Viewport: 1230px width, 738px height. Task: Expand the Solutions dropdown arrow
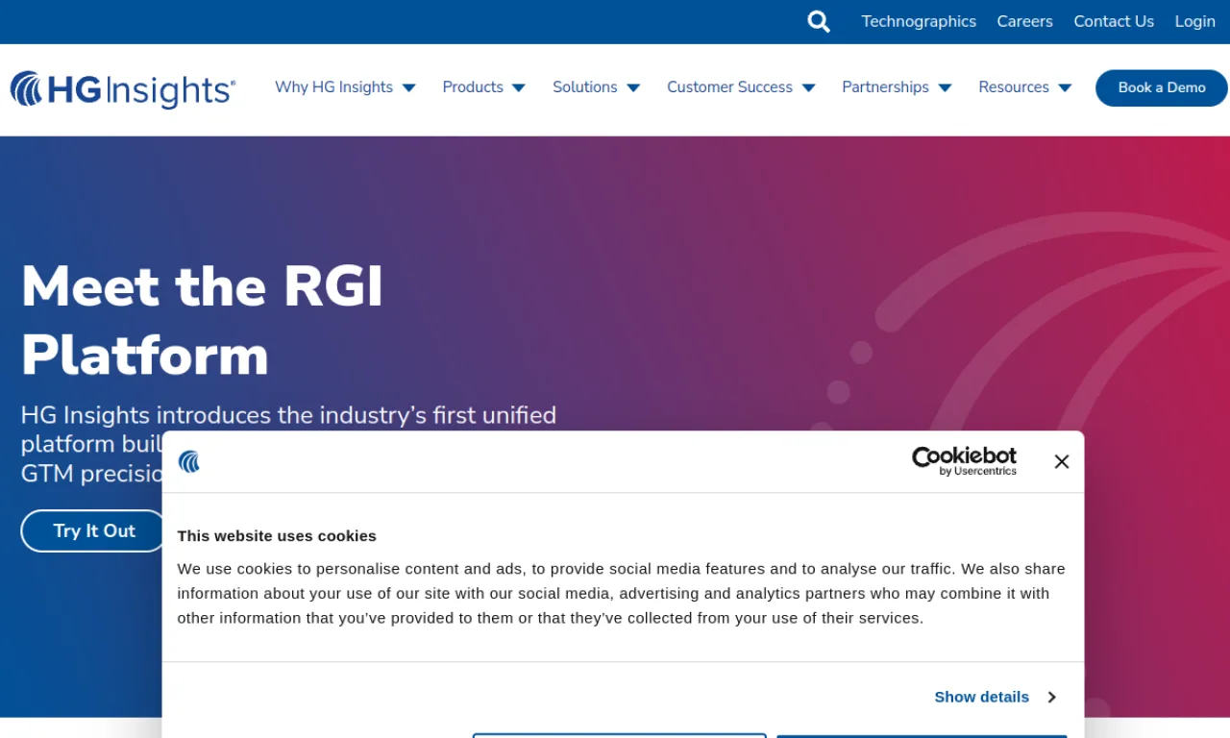[633, 87]
